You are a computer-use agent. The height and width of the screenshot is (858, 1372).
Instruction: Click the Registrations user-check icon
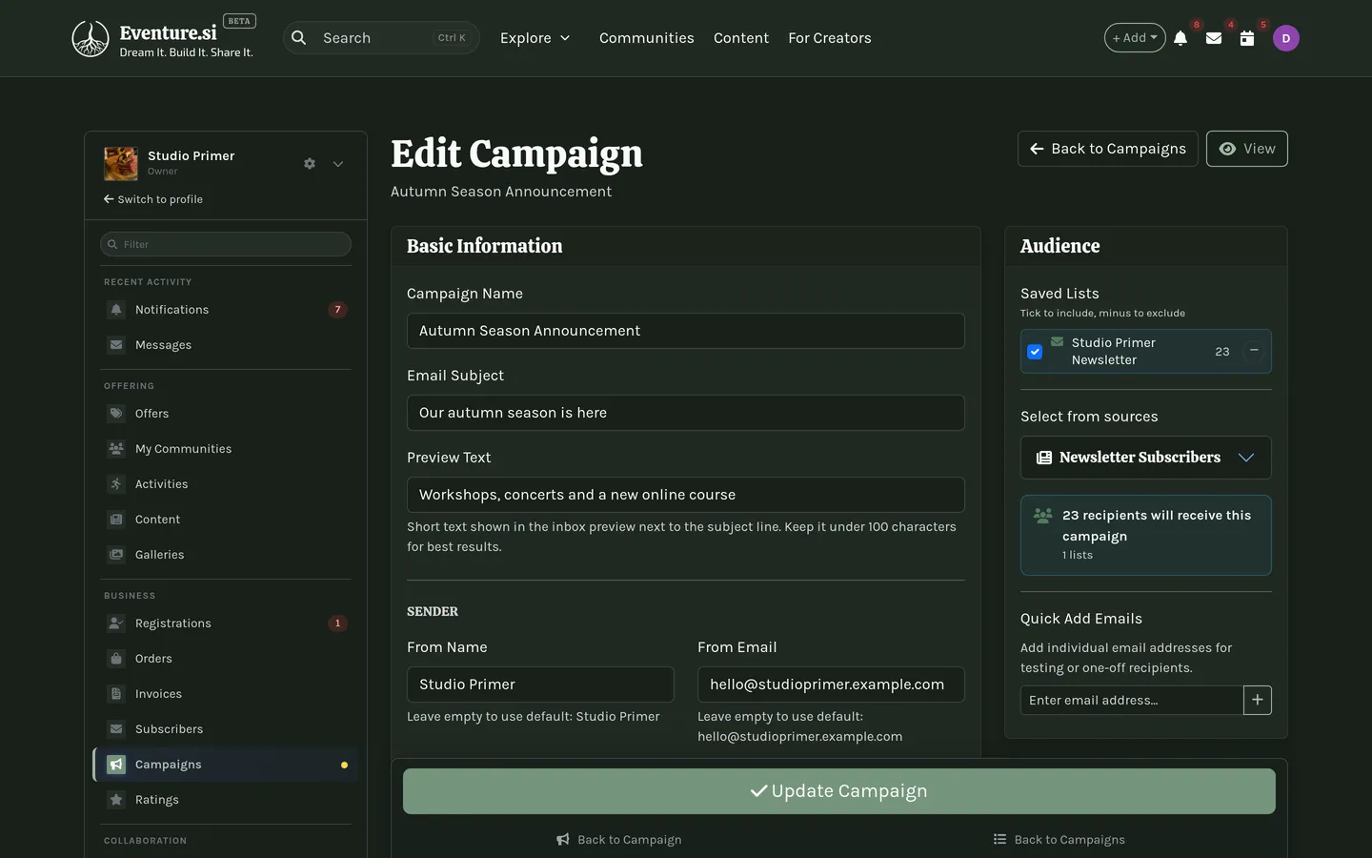(116, 623)
